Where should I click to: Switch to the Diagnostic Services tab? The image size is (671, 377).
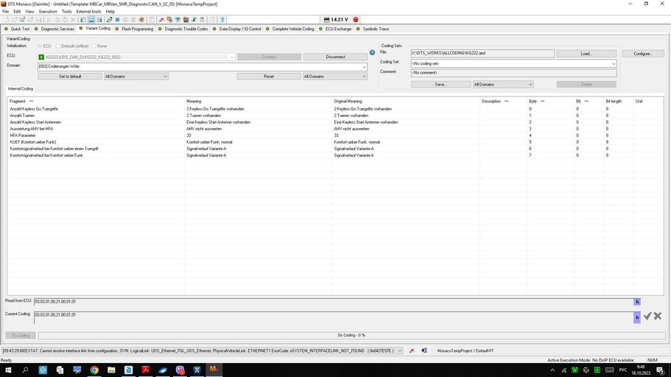(x=55, y=29)
